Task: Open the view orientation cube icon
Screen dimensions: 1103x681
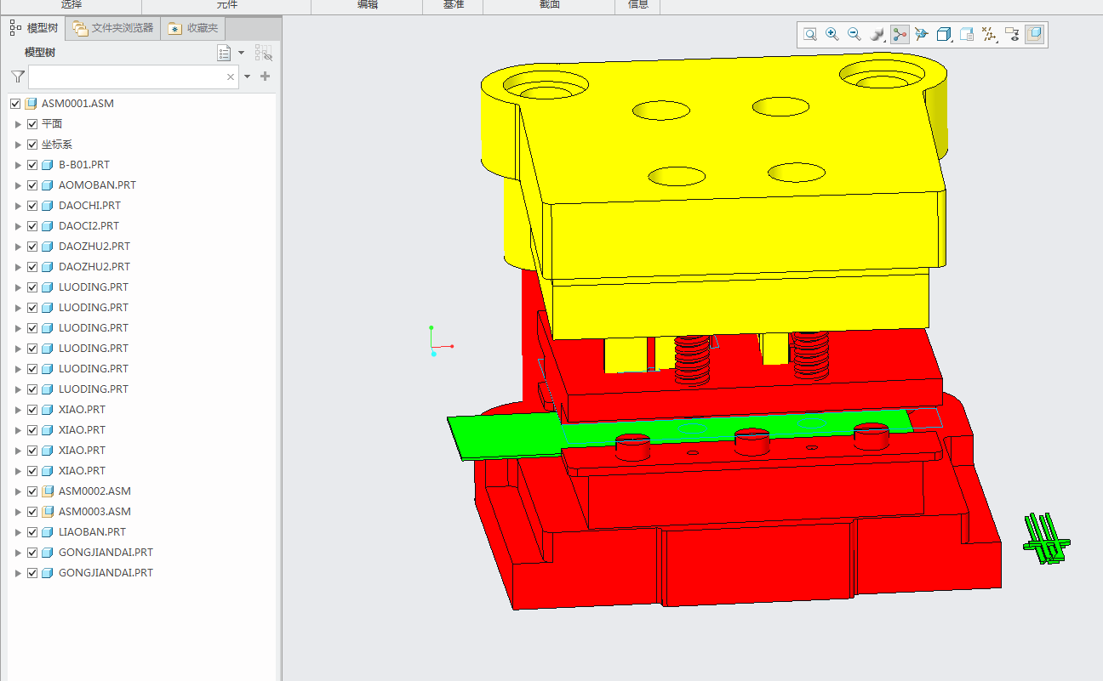Action: (922, 34)
